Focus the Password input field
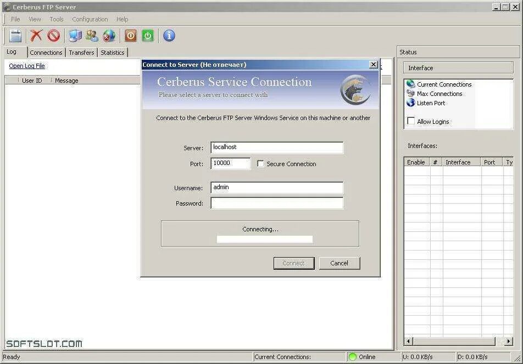The width and height of the screenshot is (523, 364). pos(277,203)
